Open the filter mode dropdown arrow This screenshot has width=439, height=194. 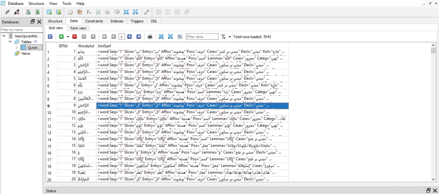[230, 37]
